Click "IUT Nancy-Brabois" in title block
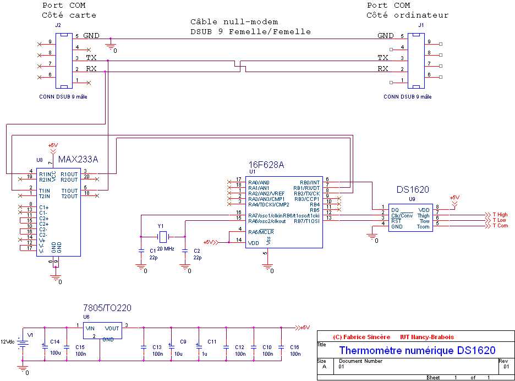The image size is (515, 381). pyautogui.click(x=427, y=337)
